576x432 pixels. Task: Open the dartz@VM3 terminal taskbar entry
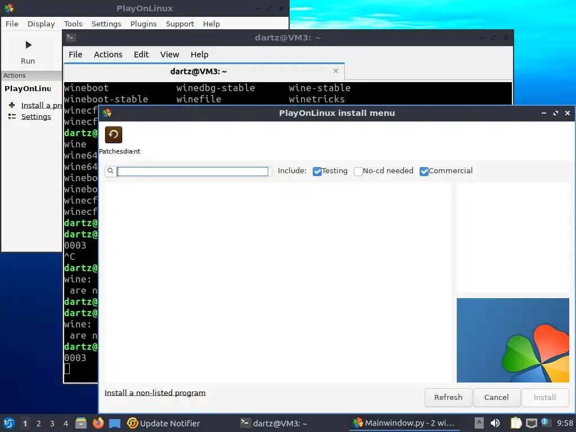pos(274,423)
